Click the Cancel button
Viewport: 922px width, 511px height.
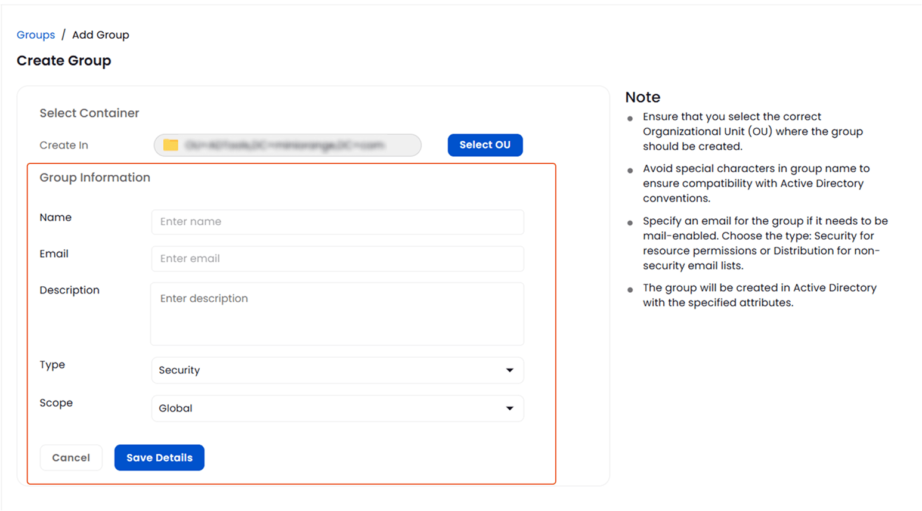(71, 457)
